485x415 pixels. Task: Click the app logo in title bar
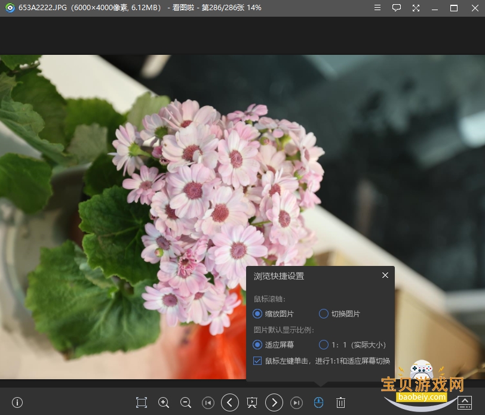(x=10, y=8)
